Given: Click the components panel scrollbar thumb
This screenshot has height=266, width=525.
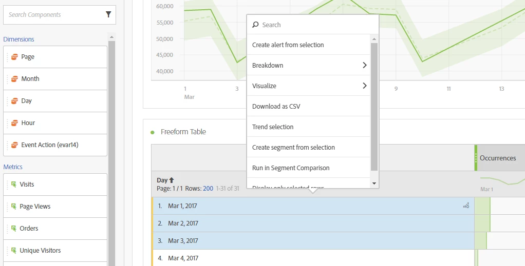Looking at the screenshot, I should click(112, 153).
